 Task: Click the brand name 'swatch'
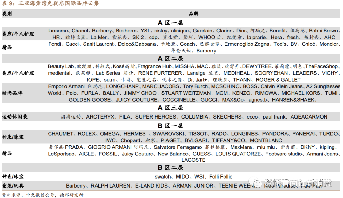163,177
